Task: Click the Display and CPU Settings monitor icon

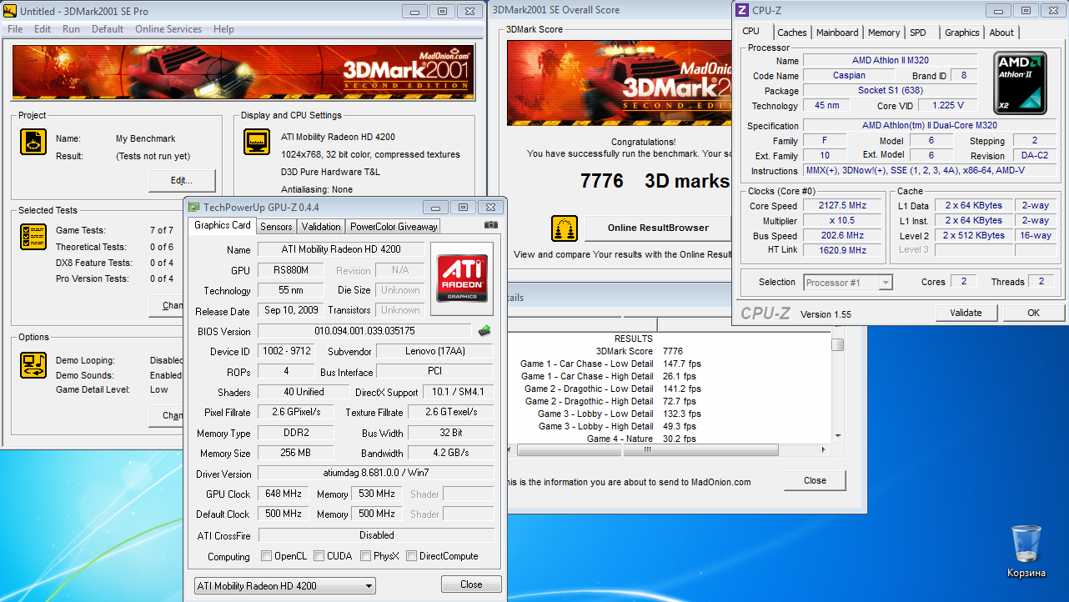Action: [257, 142]
